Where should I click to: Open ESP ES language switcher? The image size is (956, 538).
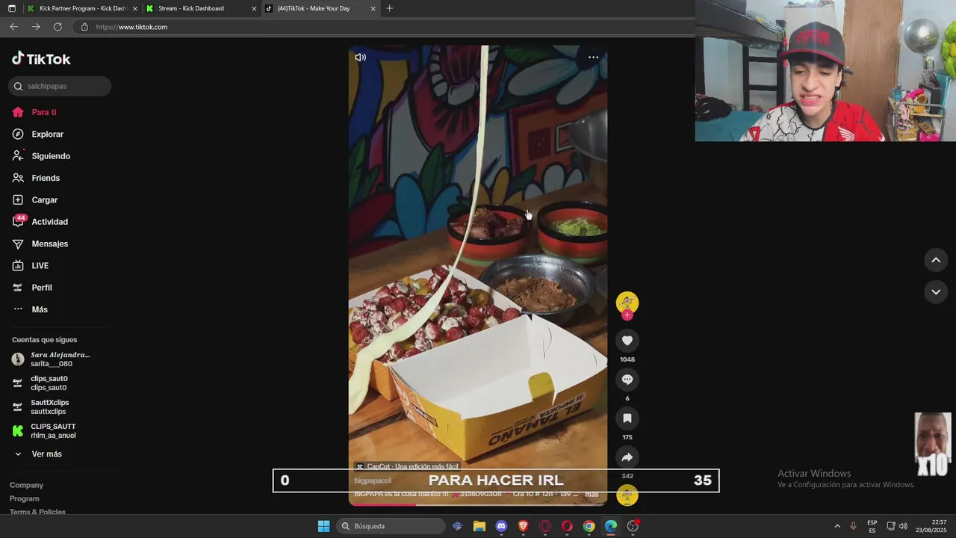click(x=872, y=526)
